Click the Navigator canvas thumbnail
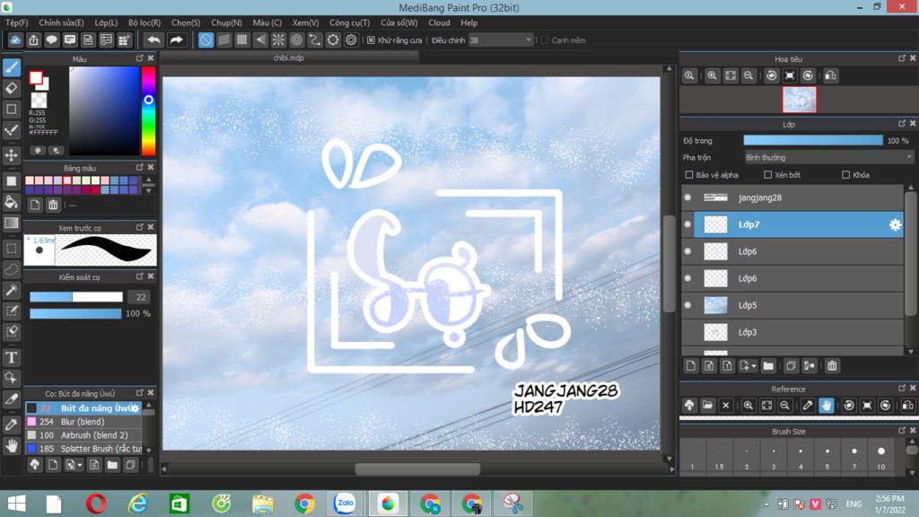The image size is (919, 517). (799, 100)
